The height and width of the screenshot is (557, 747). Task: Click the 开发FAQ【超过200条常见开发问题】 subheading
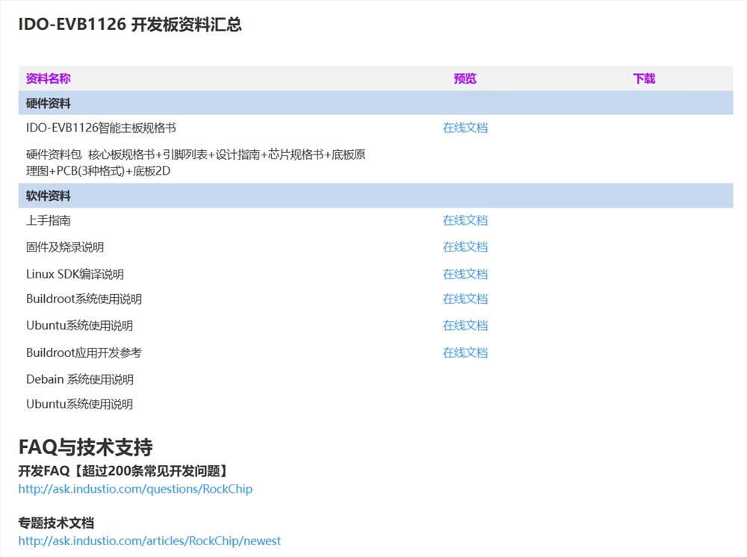[x=125, y=471]
